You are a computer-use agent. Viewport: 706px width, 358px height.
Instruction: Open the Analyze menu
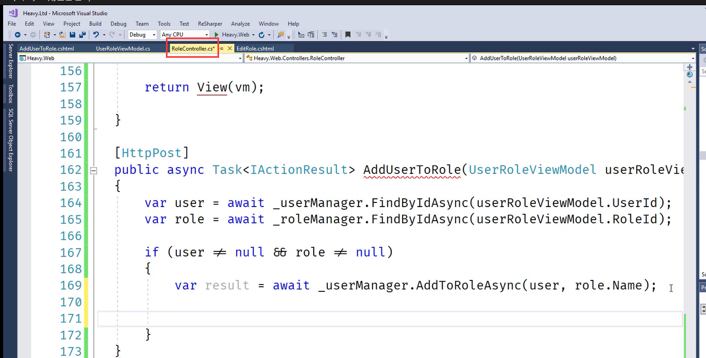point(240,23)
